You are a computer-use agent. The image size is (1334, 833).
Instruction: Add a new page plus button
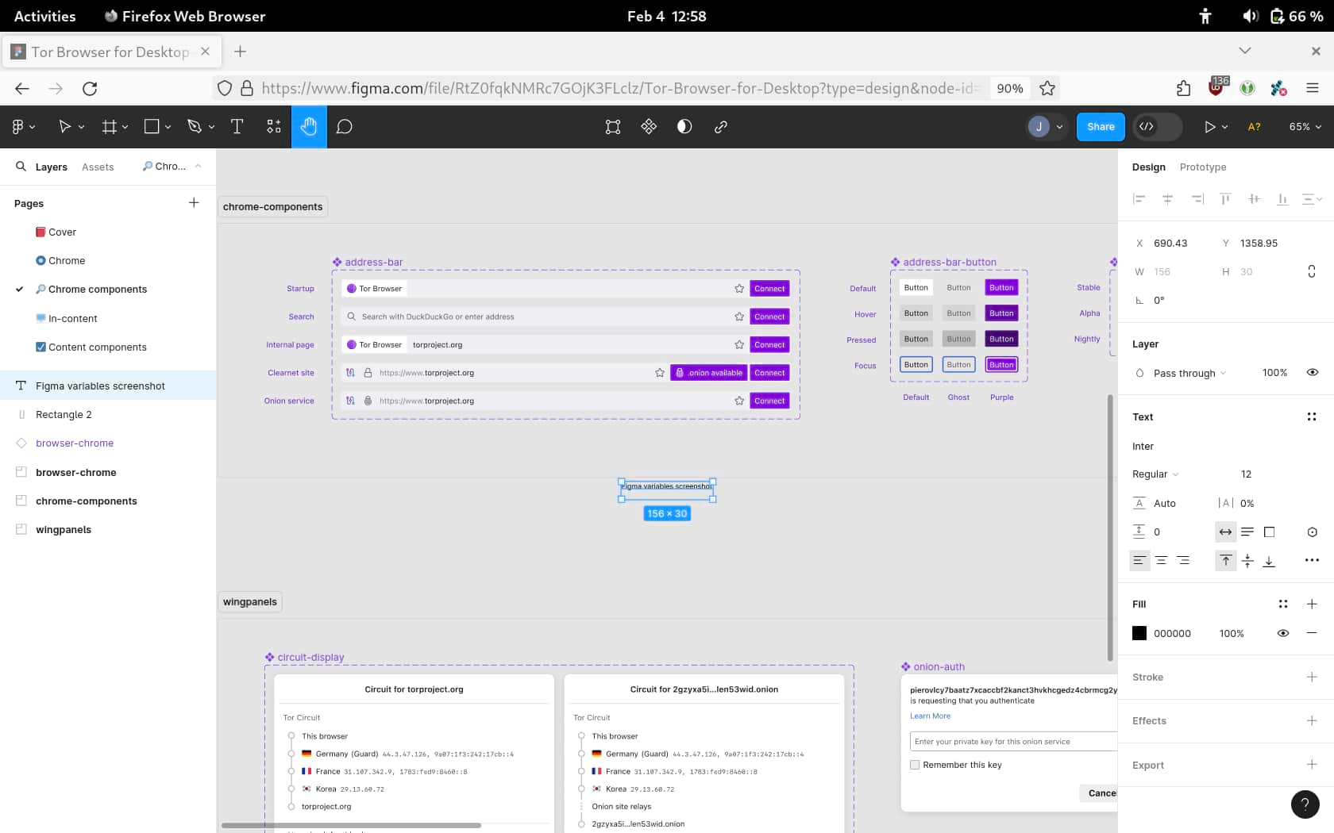point(194,203)
